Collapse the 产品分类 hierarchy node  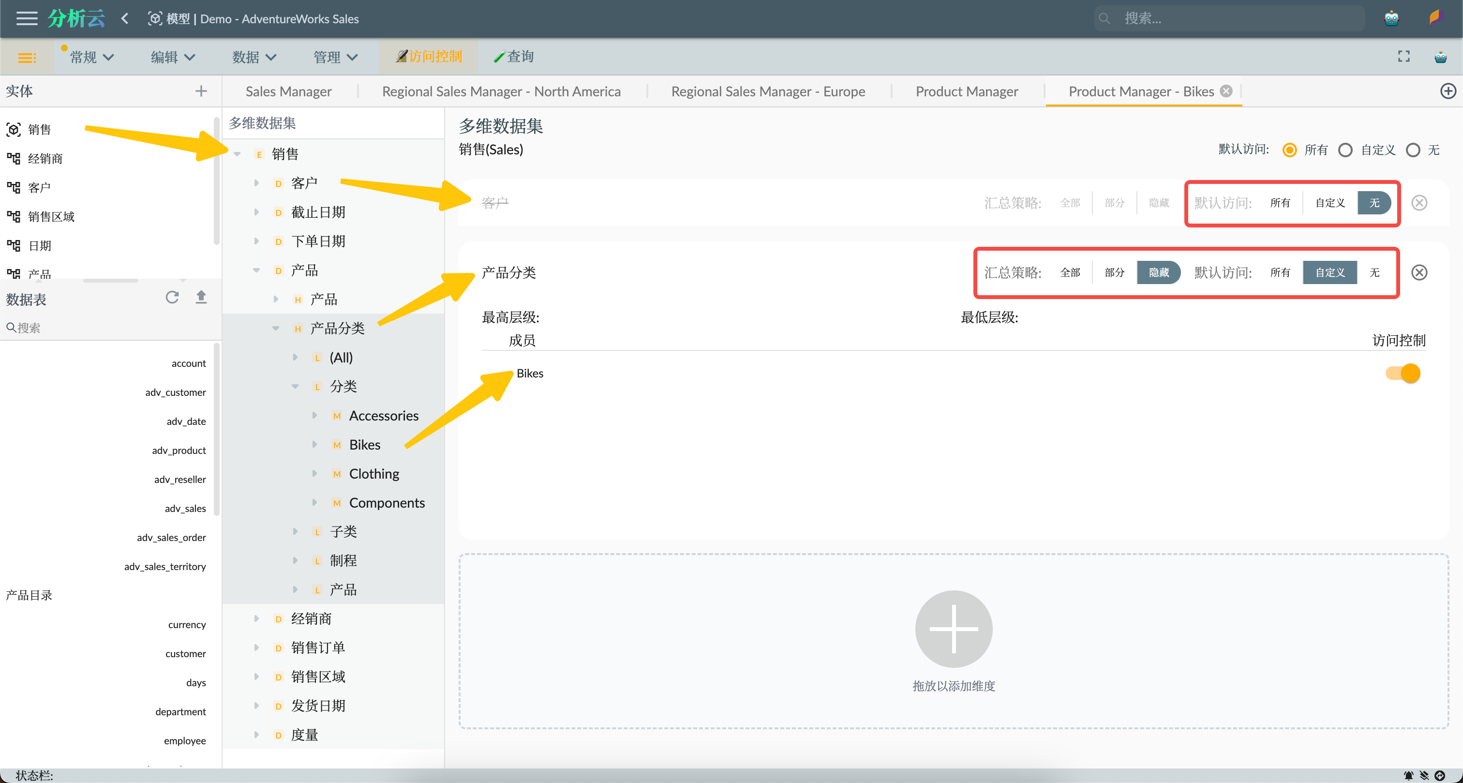tap(276, 329)
